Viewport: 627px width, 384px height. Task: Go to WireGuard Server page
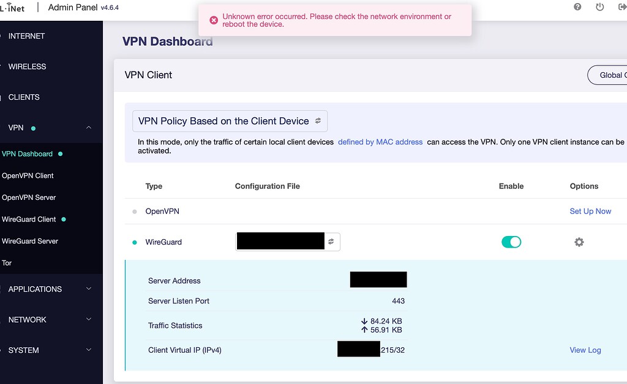30,241
